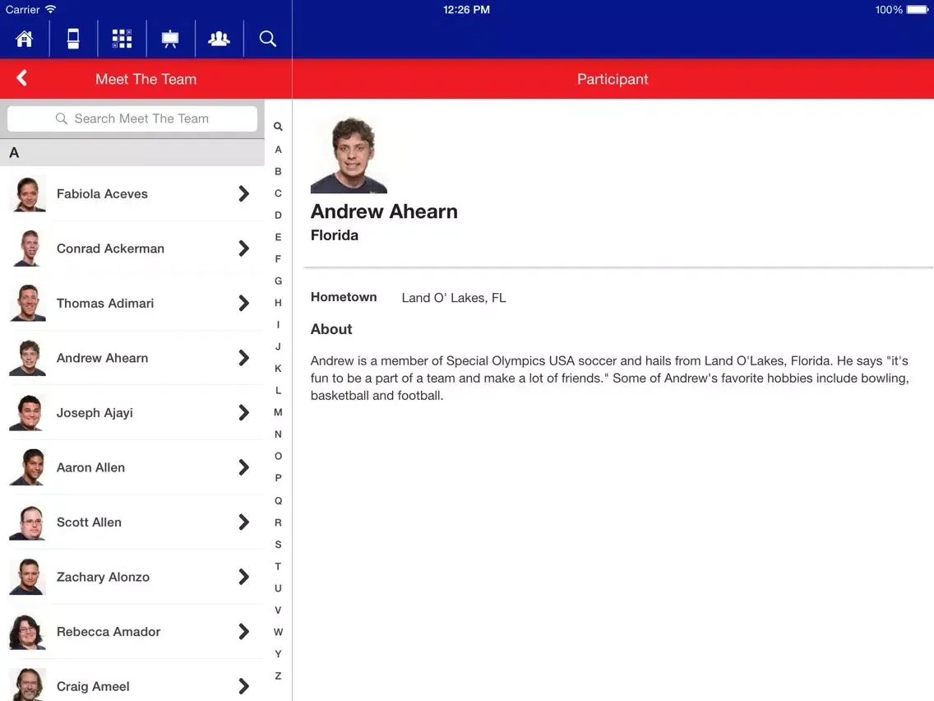Screen dimensions: 934x701
Task: Select Aaron Allen photo thumbnail
Action: [x=27, y=467]
